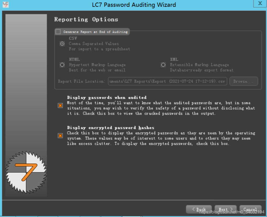This screenshot has height=217, width=267.
Task: Go to previous step with Back
Action: [x=199, y=209]
